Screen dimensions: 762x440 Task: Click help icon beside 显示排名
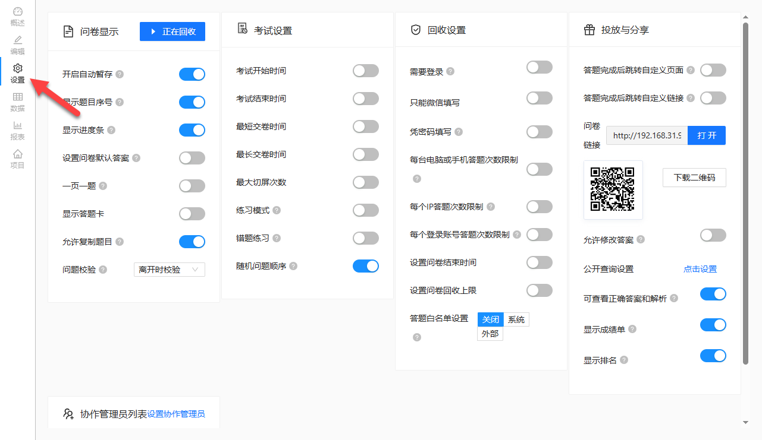624,360
